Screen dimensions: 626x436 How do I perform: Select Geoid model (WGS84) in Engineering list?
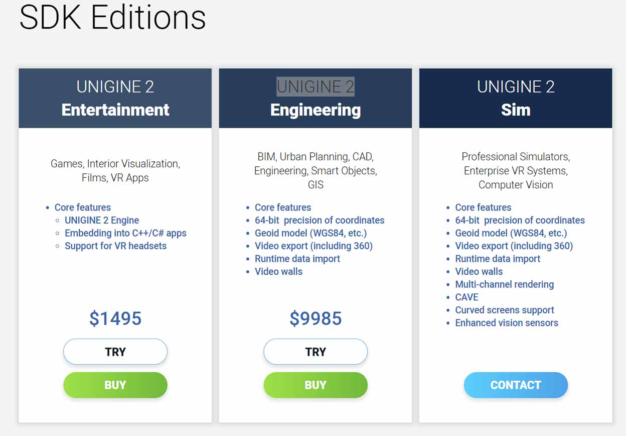[x=310, y=233]
